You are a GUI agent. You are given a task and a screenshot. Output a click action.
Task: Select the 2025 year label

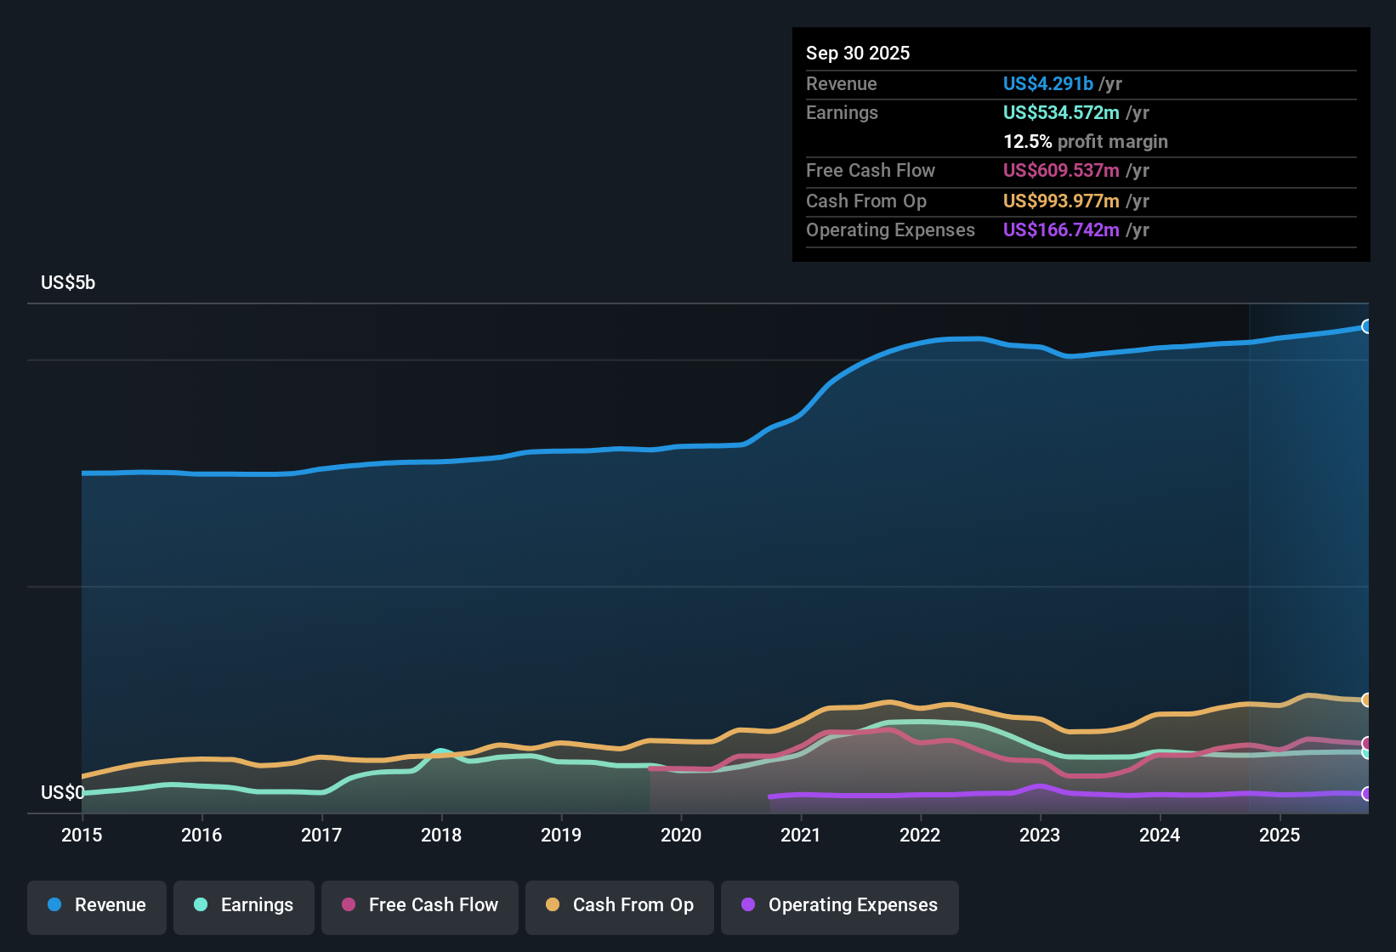tap(1280, 836)
